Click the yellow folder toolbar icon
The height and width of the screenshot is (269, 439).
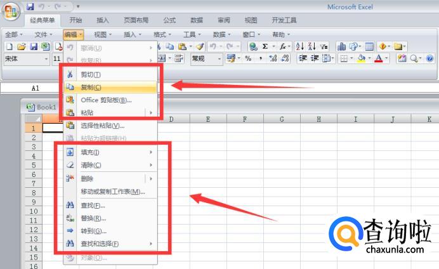(398, 46)
